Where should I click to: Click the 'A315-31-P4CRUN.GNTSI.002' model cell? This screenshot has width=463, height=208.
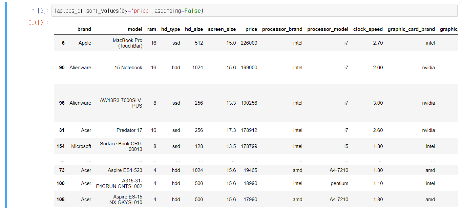coord(119,183)
